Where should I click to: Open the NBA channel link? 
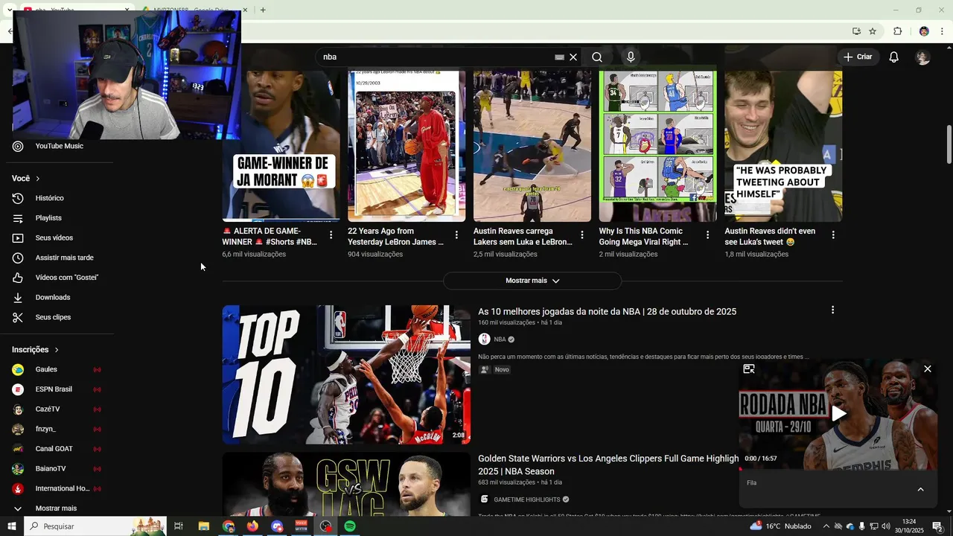coord(500,339)
